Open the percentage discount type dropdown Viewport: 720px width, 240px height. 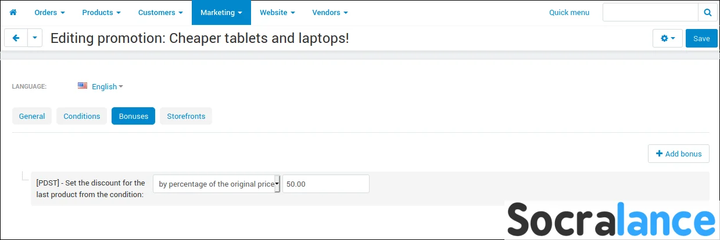coord(217,184)
